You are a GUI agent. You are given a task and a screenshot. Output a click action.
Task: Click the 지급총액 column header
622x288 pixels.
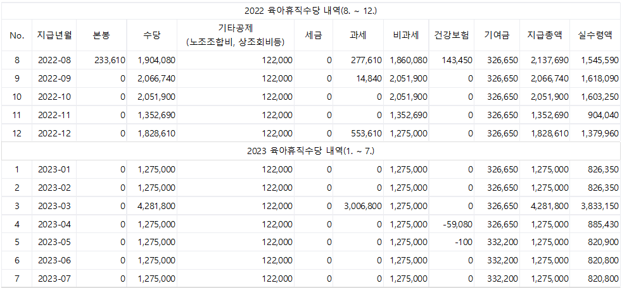(x=545, y=35)
